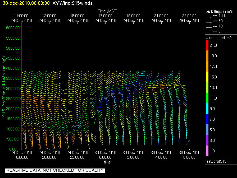Click the REAL-TIME DATA quality warning label
237x178 pixels.
click(55, 171)
